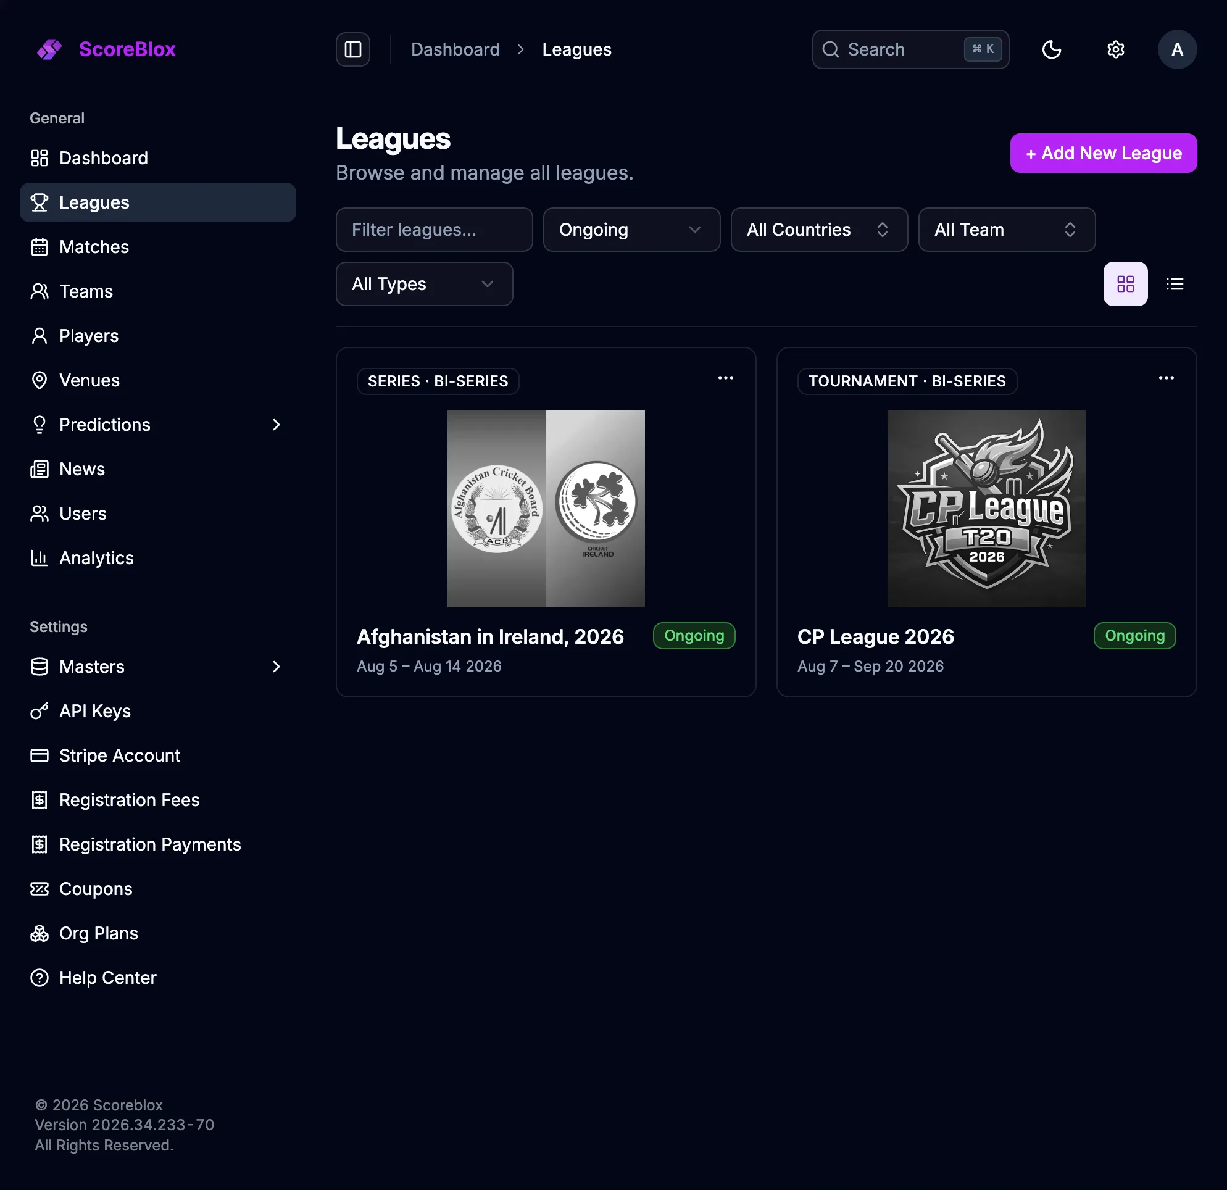
Task: Open Teams page in sidebar
Action: [x=158, y=291]
